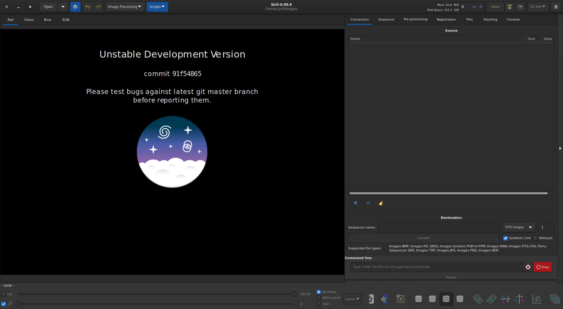Zoom out using the bottom toolbar
This screenshot has height=309, width=563.
(x=419, y=299)
